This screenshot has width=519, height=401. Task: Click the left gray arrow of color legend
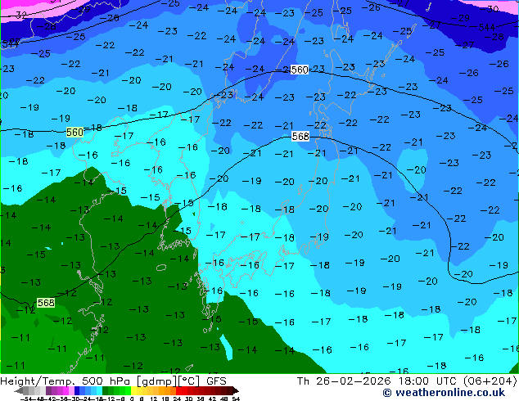coord(19,390)
